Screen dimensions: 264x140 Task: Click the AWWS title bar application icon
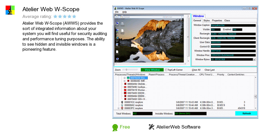coord(115,8)
